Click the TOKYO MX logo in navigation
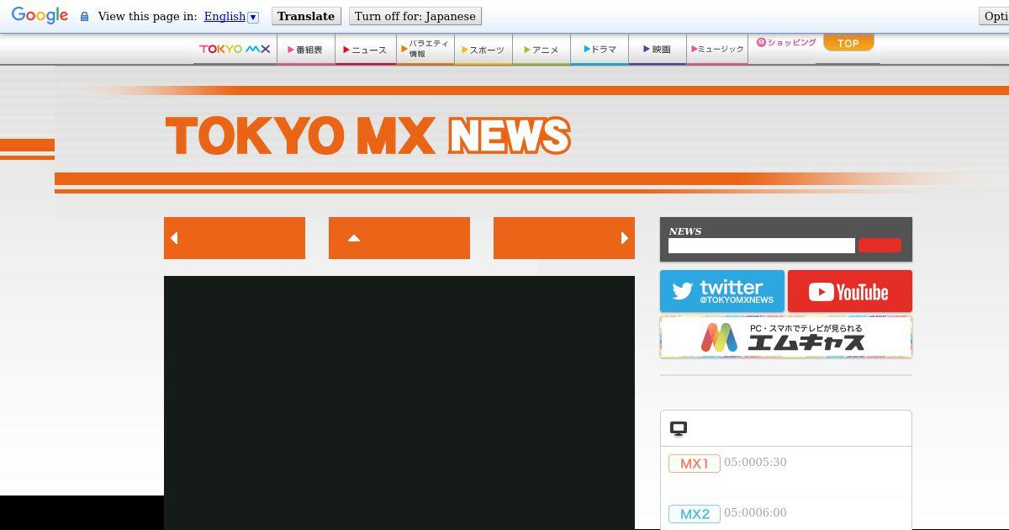Screen dimensions: 1009x530 pos(235,49)
